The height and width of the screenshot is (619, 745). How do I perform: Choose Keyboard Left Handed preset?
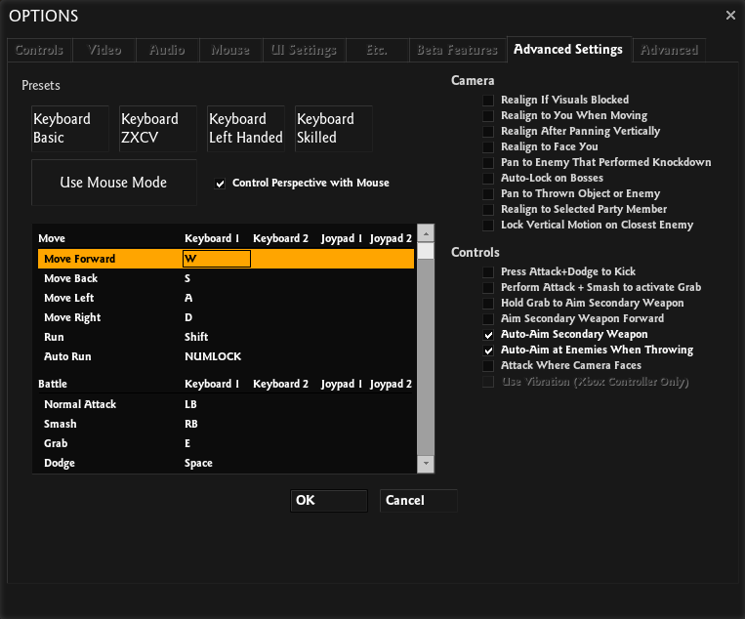(246, 129)
